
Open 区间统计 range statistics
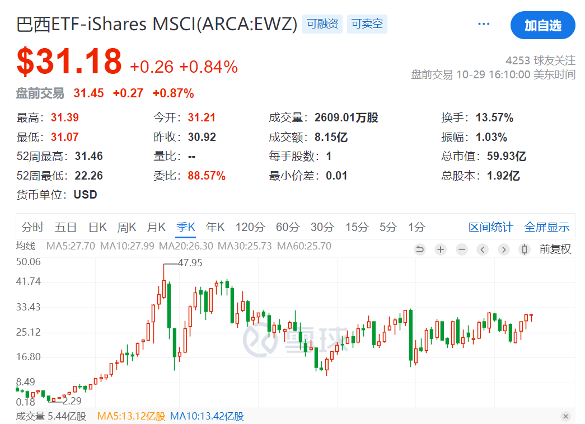pos(491,227)
